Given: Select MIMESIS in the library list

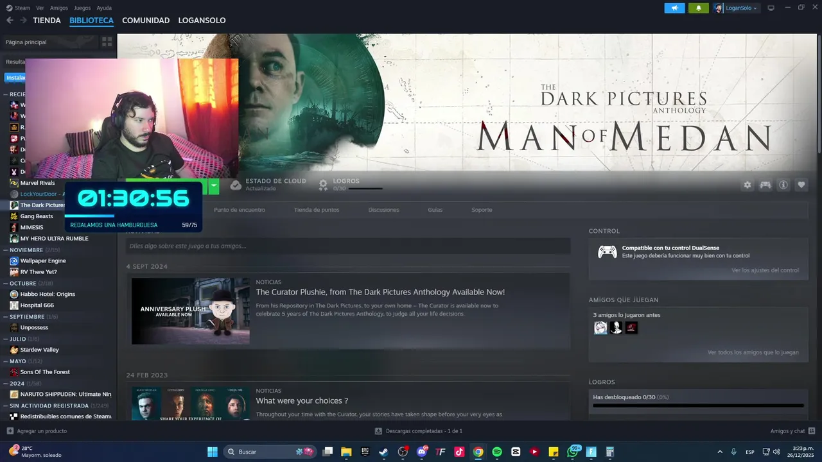Looking at the screenshot, I should [31, 227].
